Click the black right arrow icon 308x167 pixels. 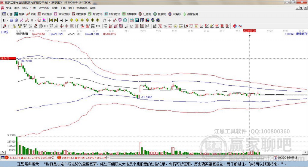tap(66, 20)
